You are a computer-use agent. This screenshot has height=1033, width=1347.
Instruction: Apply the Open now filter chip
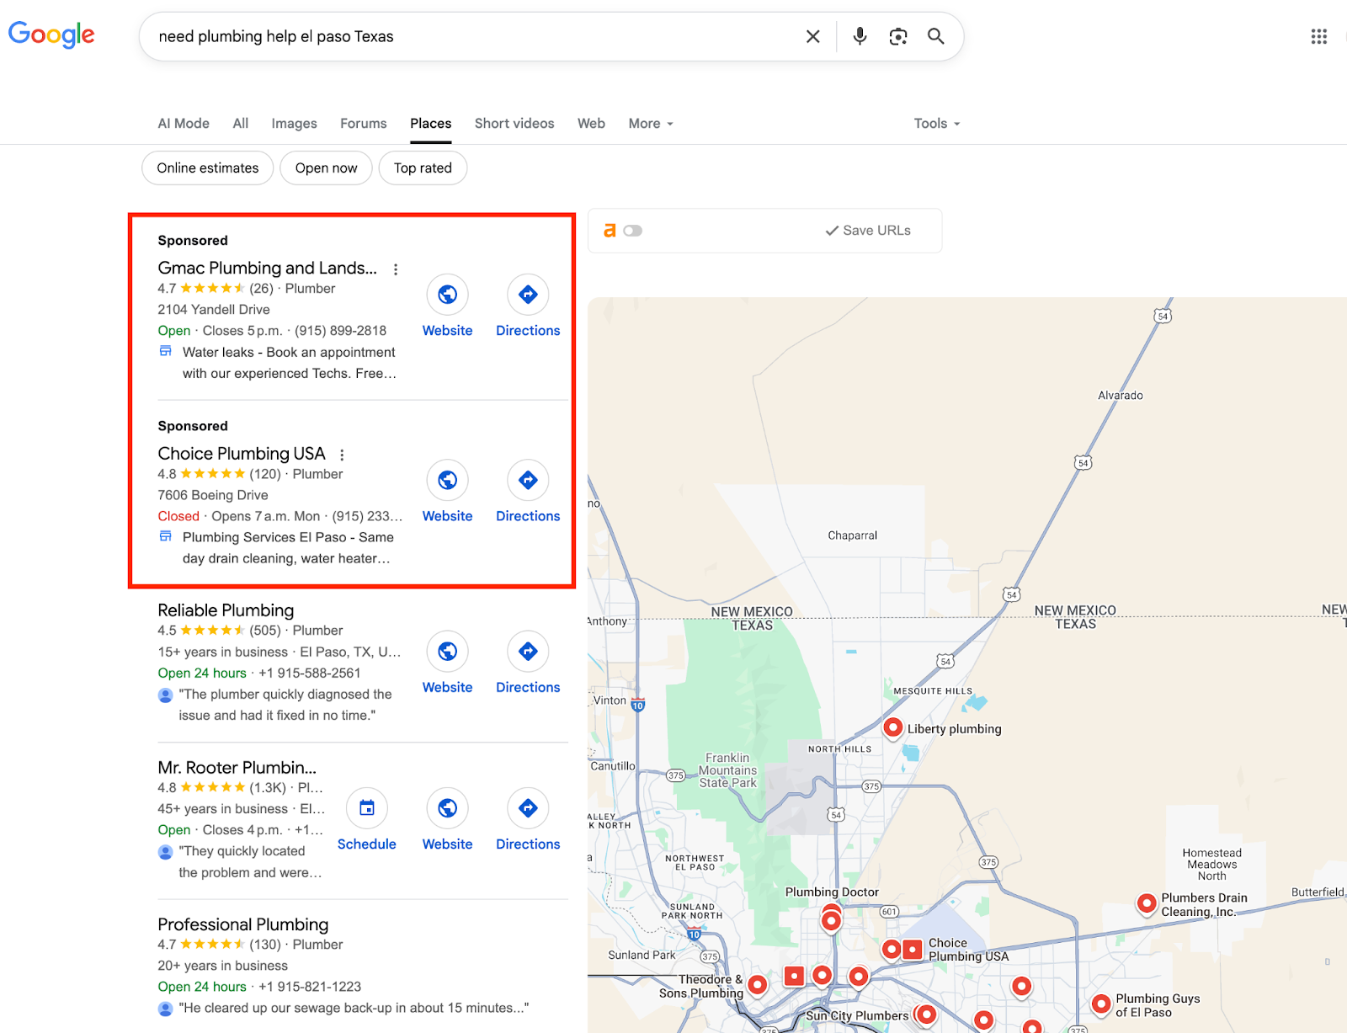click(327, 168)
